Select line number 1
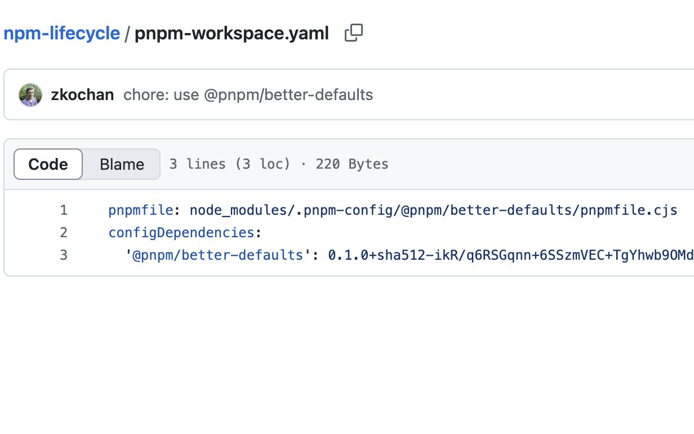694x434 pixels. click(x=64, y=210)
